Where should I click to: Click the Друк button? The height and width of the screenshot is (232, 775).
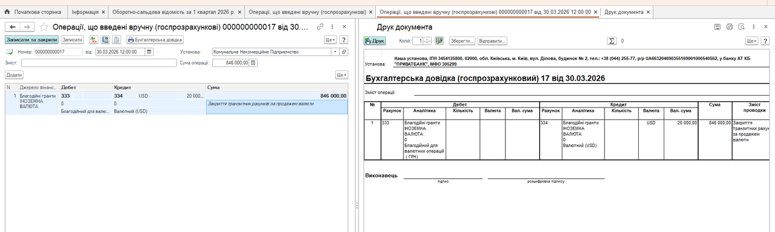coord(375,41)
